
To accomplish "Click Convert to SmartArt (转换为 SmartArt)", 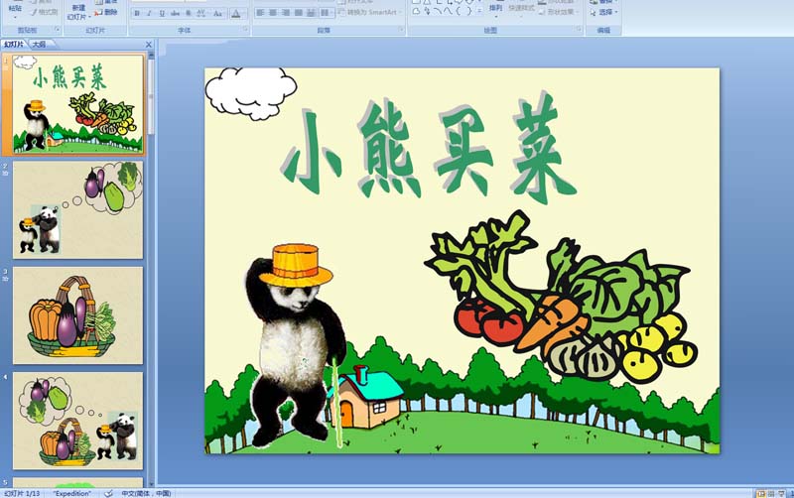I will click(370, 12).
